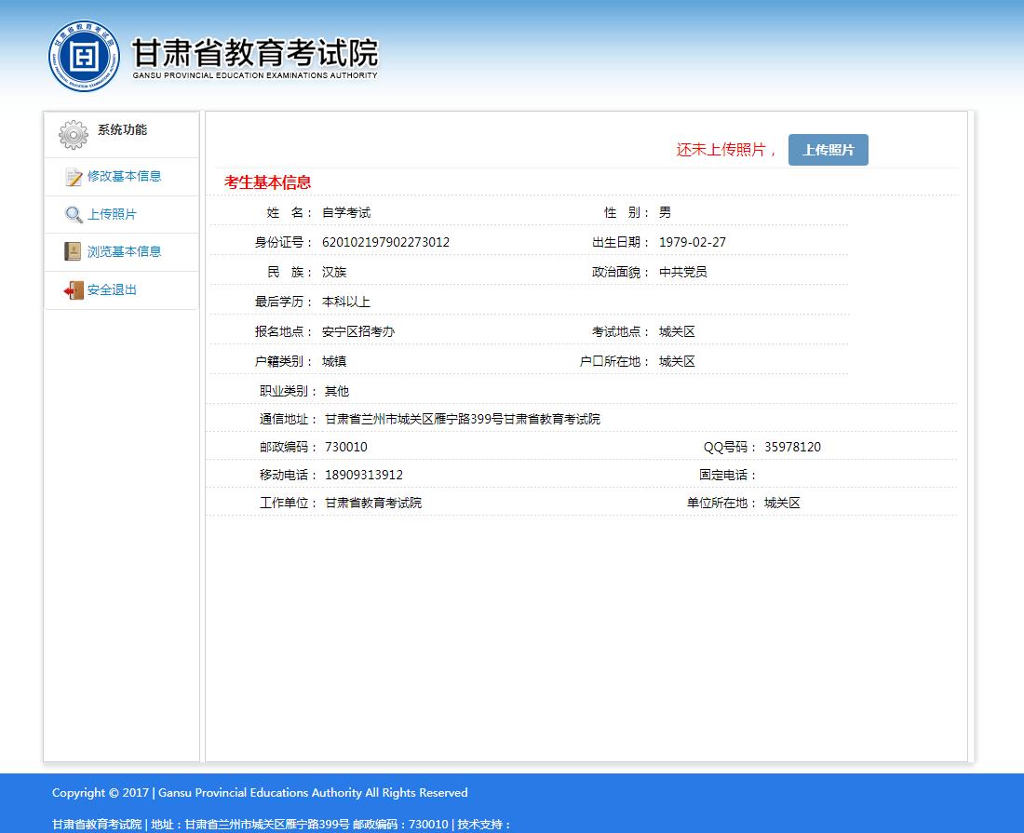Click the exit door icon for 安全退出
This screenshot has width=1024, height=833.
(74, 289)
